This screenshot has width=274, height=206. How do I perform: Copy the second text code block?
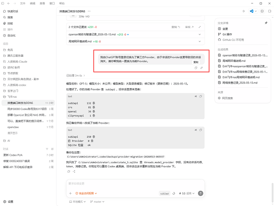200,130
